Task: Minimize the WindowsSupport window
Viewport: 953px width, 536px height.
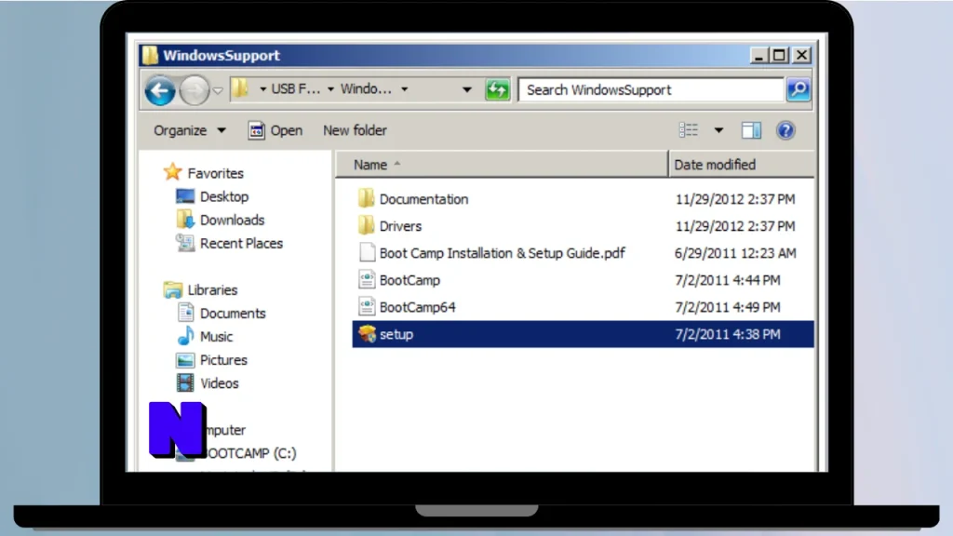Action: point(758,55)
